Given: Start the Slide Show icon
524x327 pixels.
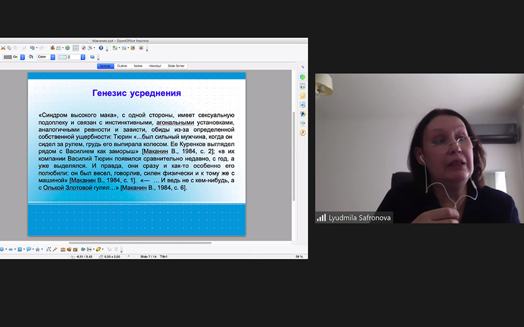Looking at the screenshot, I should click(142, 48).
